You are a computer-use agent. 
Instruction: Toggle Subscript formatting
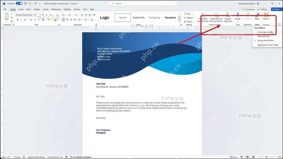click(35, 20)
